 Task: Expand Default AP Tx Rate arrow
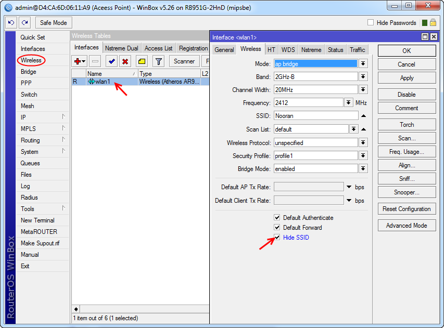pos(349,187)
